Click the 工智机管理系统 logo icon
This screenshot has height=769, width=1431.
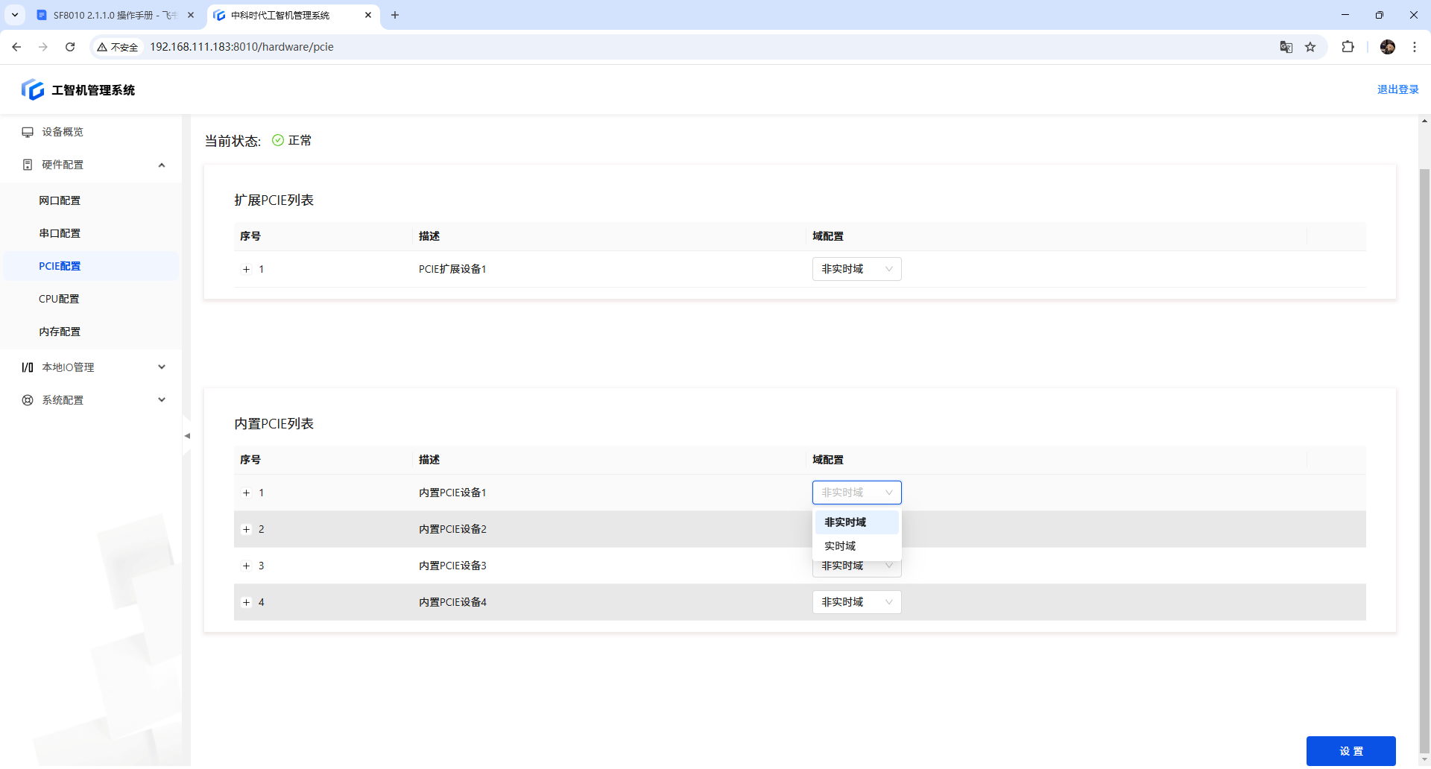pos(33,90)
